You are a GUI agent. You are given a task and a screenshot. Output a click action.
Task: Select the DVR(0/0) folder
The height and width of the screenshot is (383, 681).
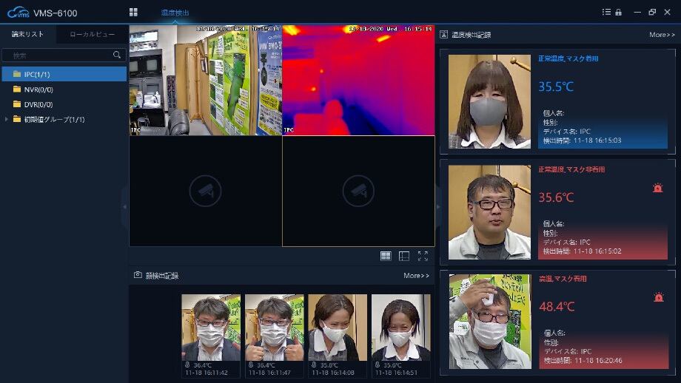[x=38, y=104]
